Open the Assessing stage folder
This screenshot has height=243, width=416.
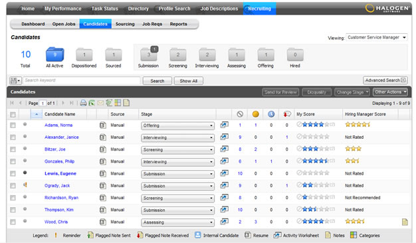[x=237, y=54]
